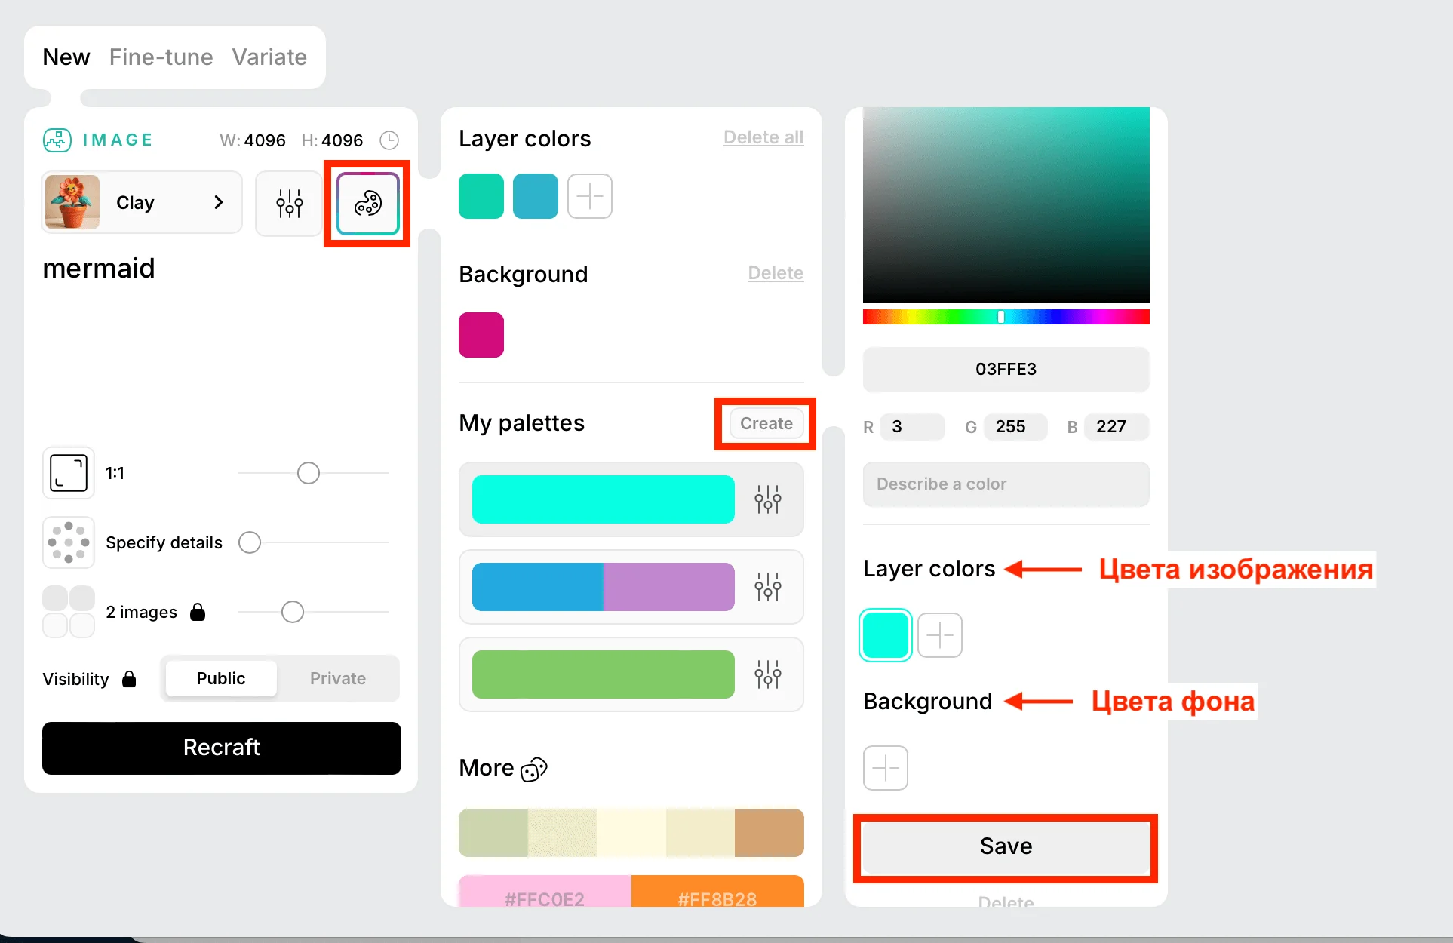Select Public visibility option
1453x943 pixels.
coord(221,678)
